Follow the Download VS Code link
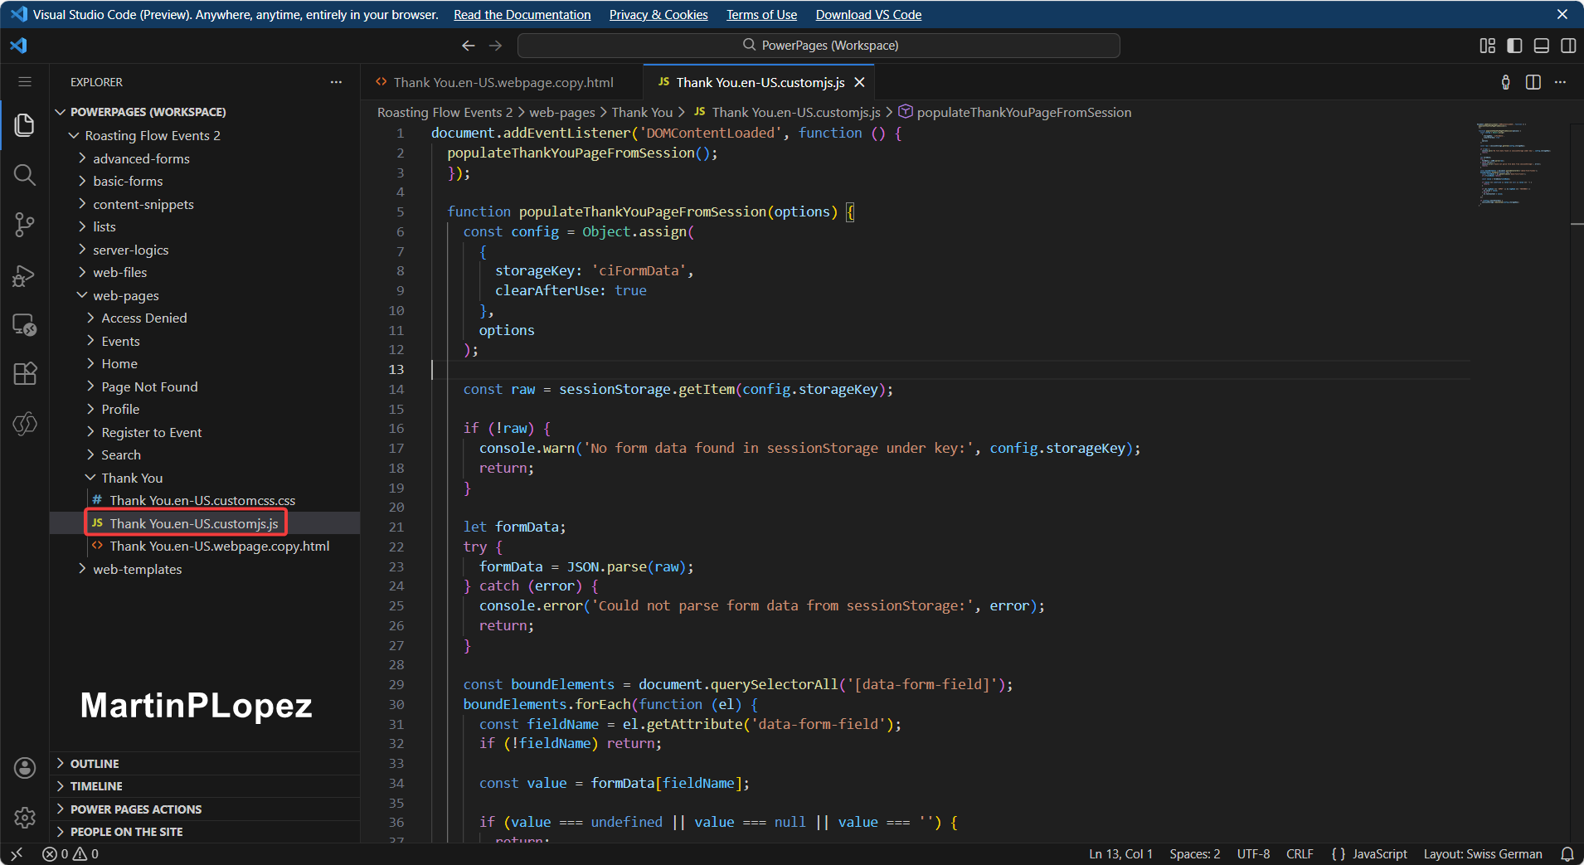 tap(867, 14)
